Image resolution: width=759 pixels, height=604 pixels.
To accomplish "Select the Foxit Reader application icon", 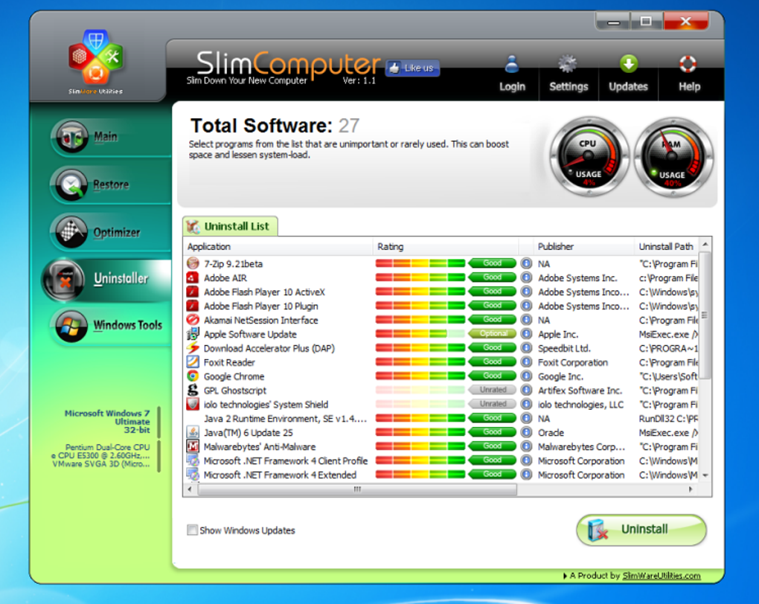I will (x=193, y=362).
